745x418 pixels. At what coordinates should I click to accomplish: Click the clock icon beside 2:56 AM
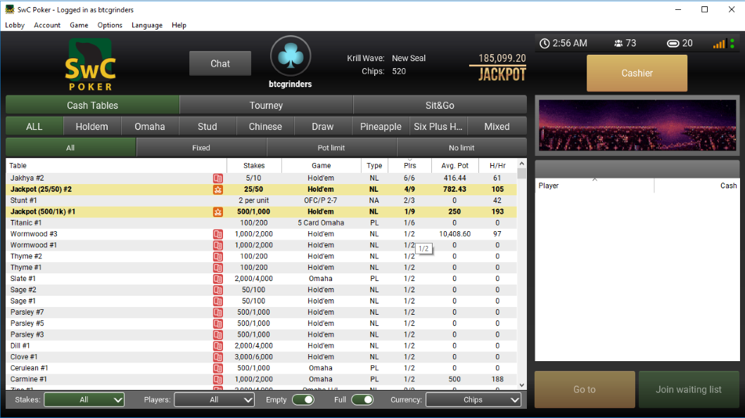(x=545, y=43)
